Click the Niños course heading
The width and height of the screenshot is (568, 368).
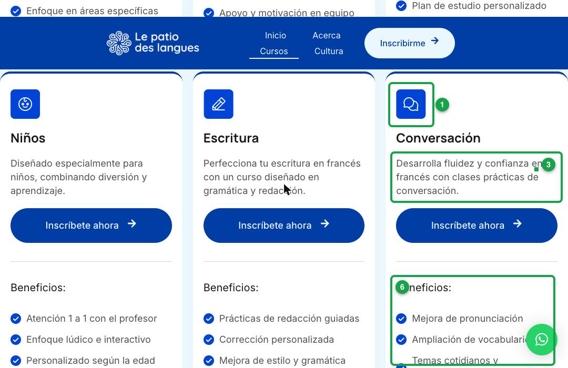click(x=28, y=138)
